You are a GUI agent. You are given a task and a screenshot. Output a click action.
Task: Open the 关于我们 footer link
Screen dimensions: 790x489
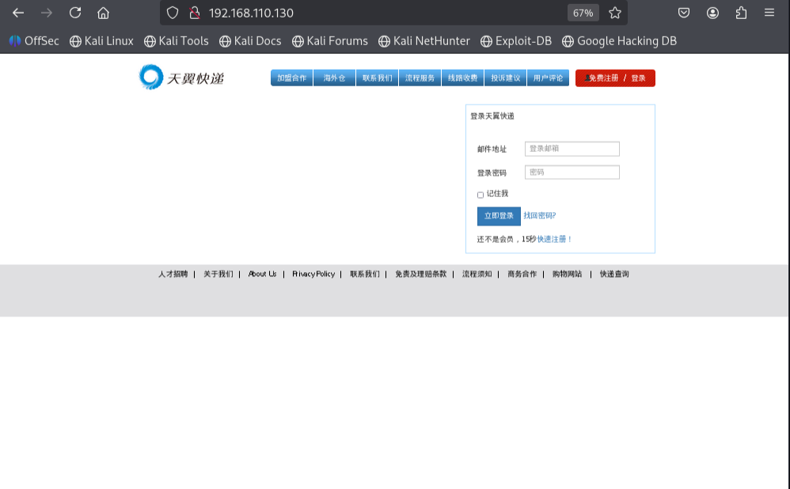218,274
